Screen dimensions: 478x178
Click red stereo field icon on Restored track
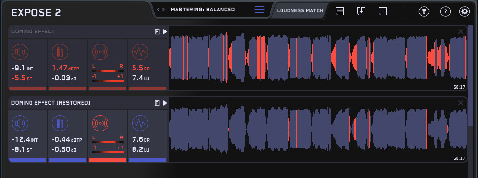pos(100,124)
